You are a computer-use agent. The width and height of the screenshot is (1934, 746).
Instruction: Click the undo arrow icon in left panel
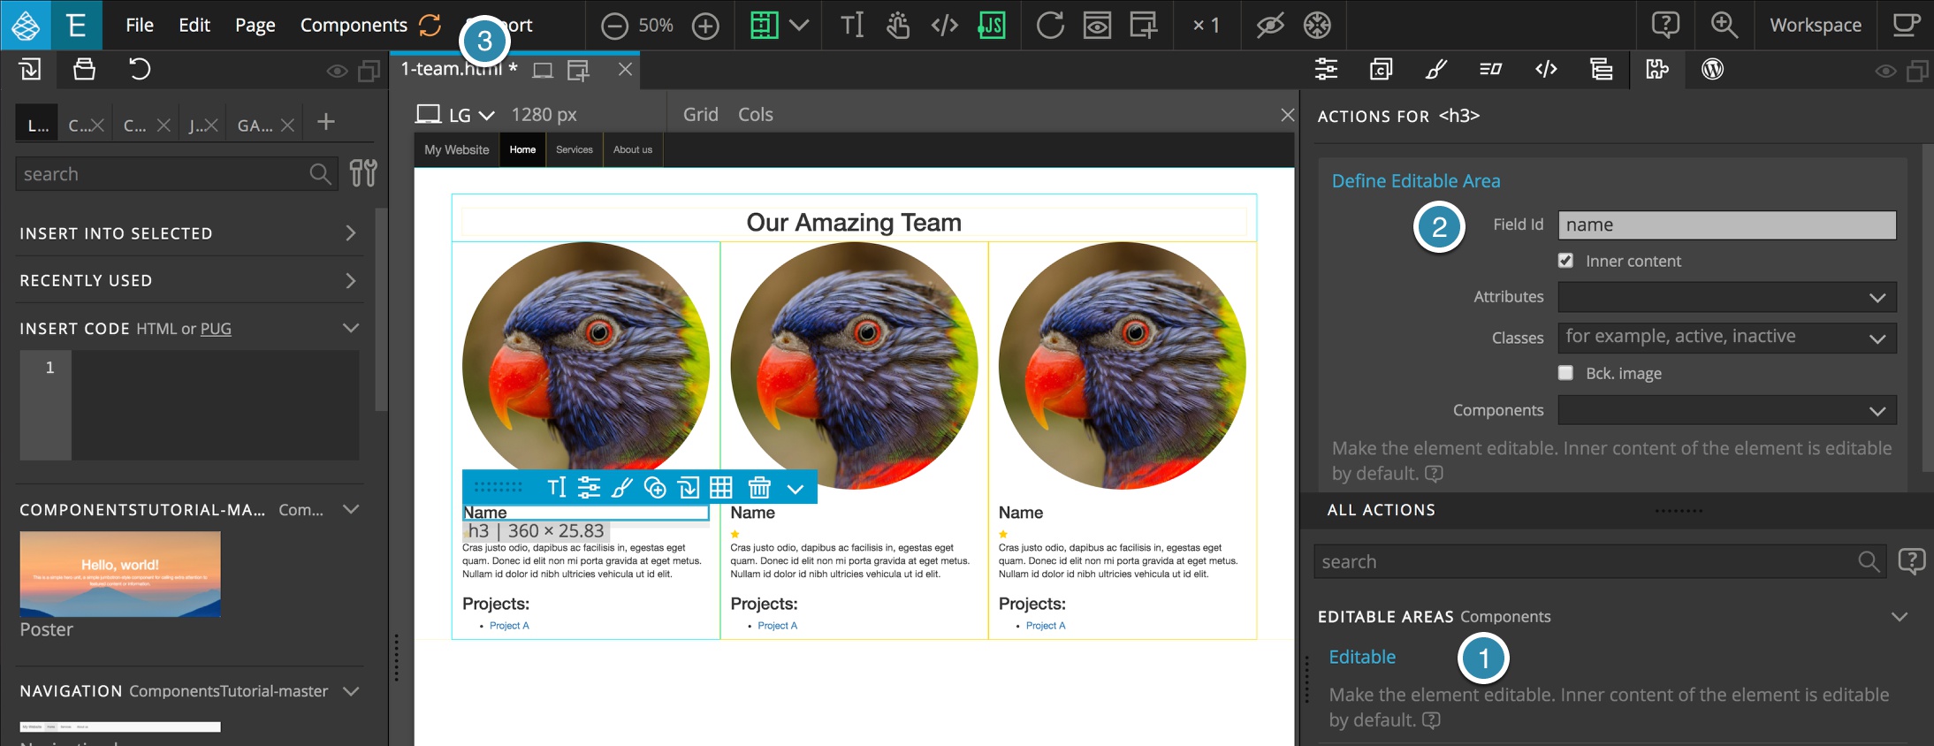coord(139,69)
